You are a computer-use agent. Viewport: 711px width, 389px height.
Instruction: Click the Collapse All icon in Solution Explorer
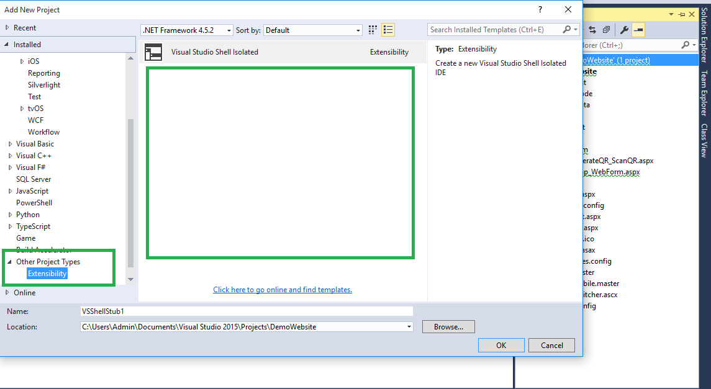[607, 29]
